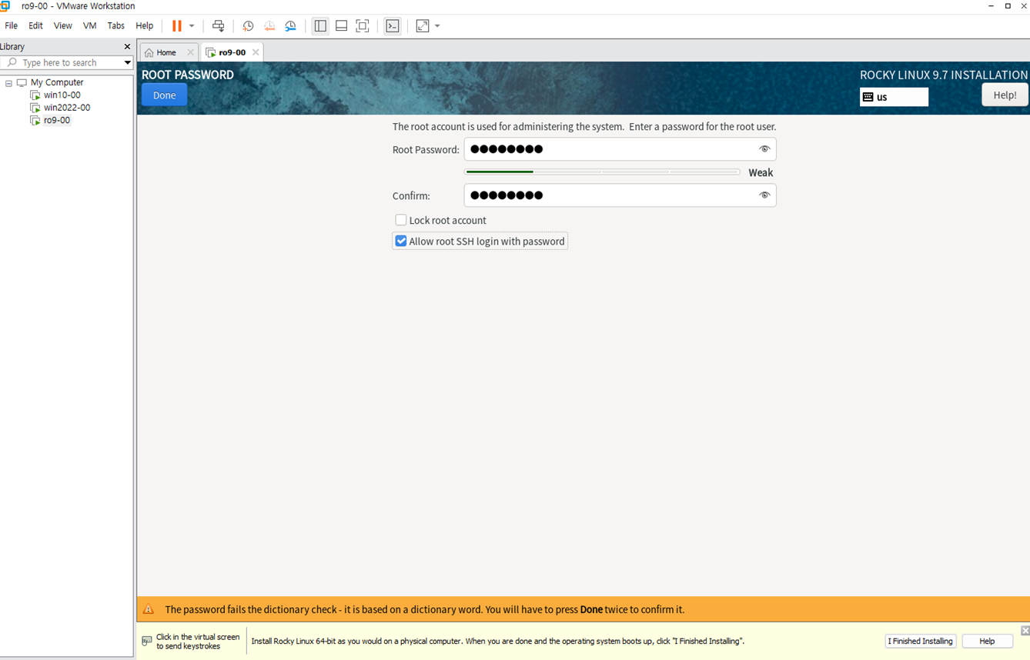The height and width of the screenshot is (660, 1030).
Task: Toggle the console view icon
Action: 393,26
